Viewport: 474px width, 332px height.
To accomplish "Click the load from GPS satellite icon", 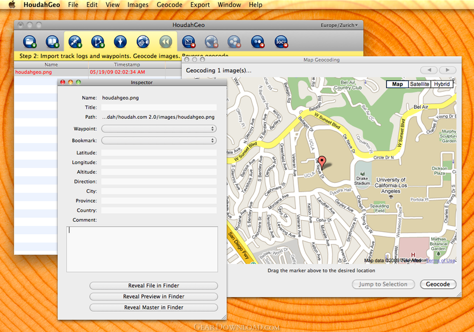I will point(75,41).
